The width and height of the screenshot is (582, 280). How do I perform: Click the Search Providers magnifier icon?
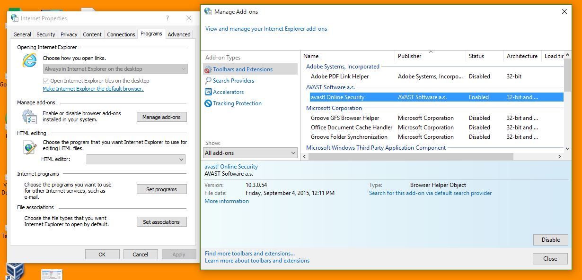[208, 81]
